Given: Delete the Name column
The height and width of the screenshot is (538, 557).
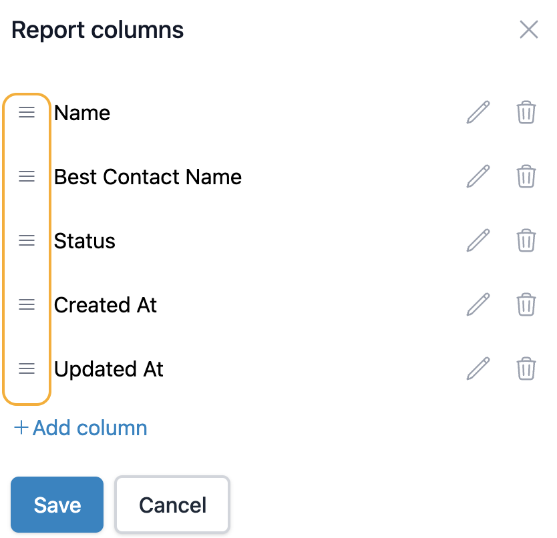Looking at the screenshot, I should point(526,113).
